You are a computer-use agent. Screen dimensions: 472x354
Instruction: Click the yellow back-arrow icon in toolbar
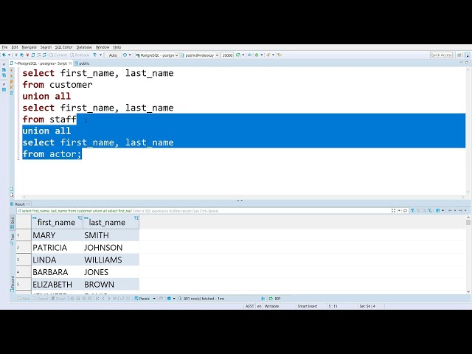coord(280,55)
